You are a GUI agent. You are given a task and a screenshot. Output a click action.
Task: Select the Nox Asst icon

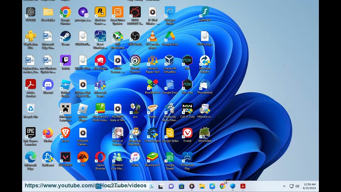pos(187,85)
